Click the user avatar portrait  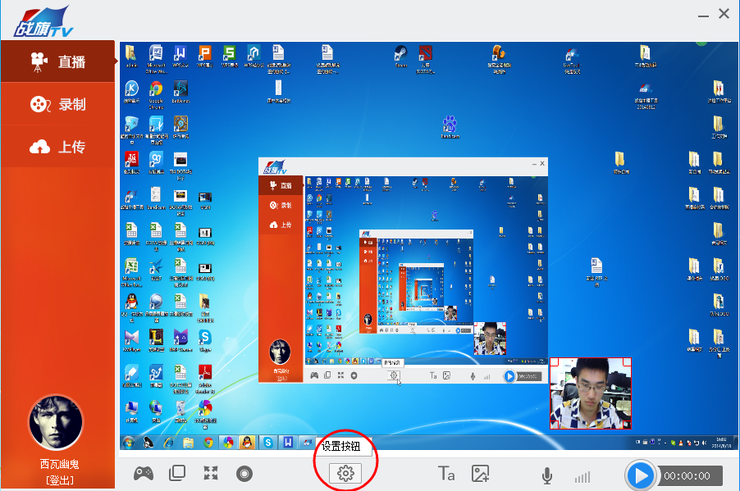pyautogui.click(x=56, y=423)
